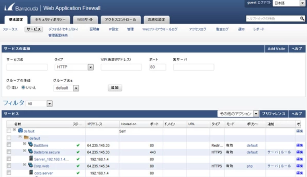Click the Badstore.secure service icon
The width and height of the screenshot is (307, 177).
pos(30,151)
